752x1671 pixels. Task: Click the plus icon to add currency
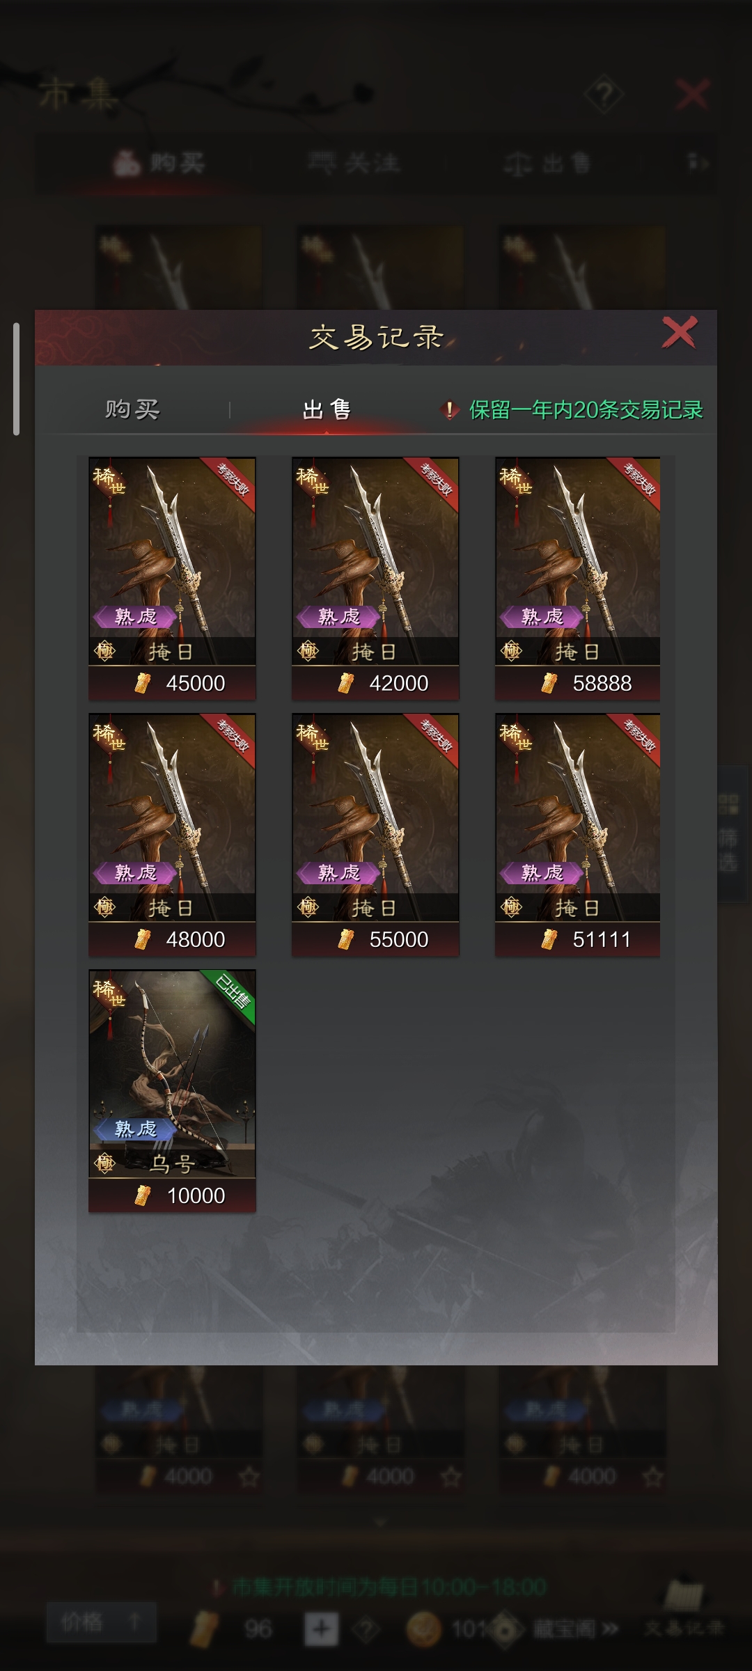point(322,1628)
